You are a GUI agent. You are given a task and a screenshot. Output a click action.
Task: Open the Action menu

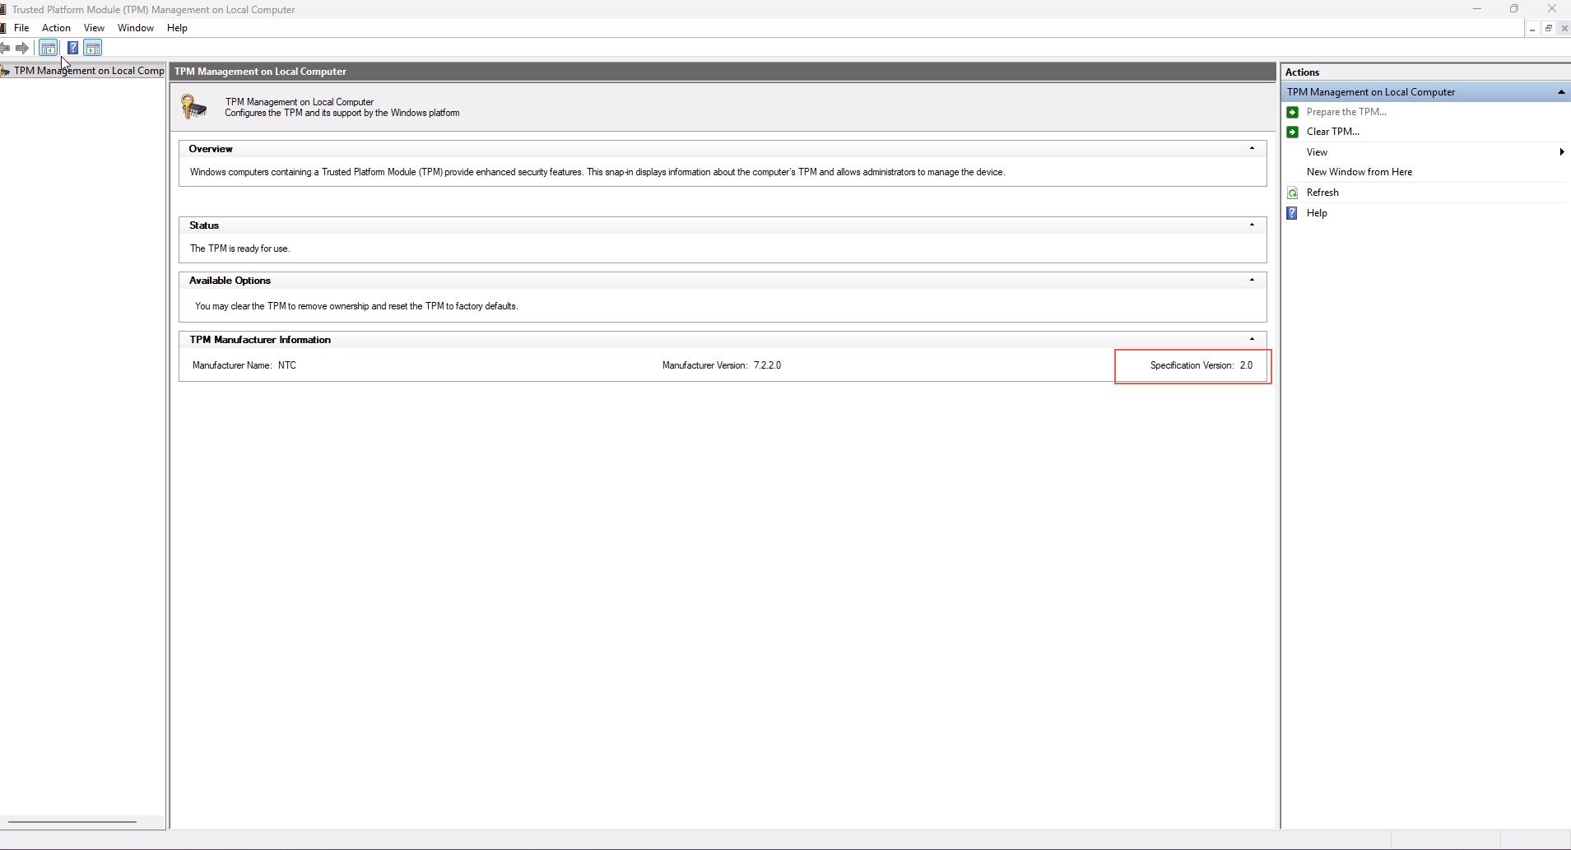[56, 28]
